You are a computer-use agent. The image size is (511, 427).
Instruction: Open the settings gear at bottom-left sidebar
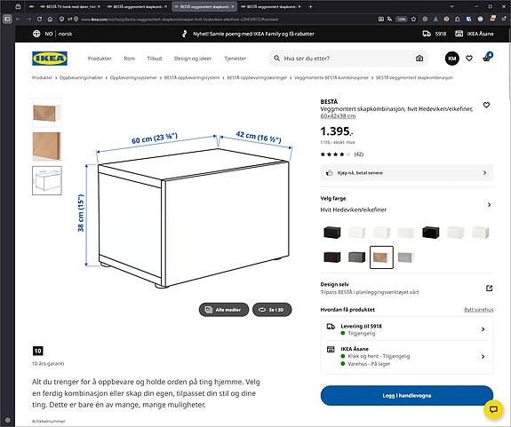tap(7, 420)
